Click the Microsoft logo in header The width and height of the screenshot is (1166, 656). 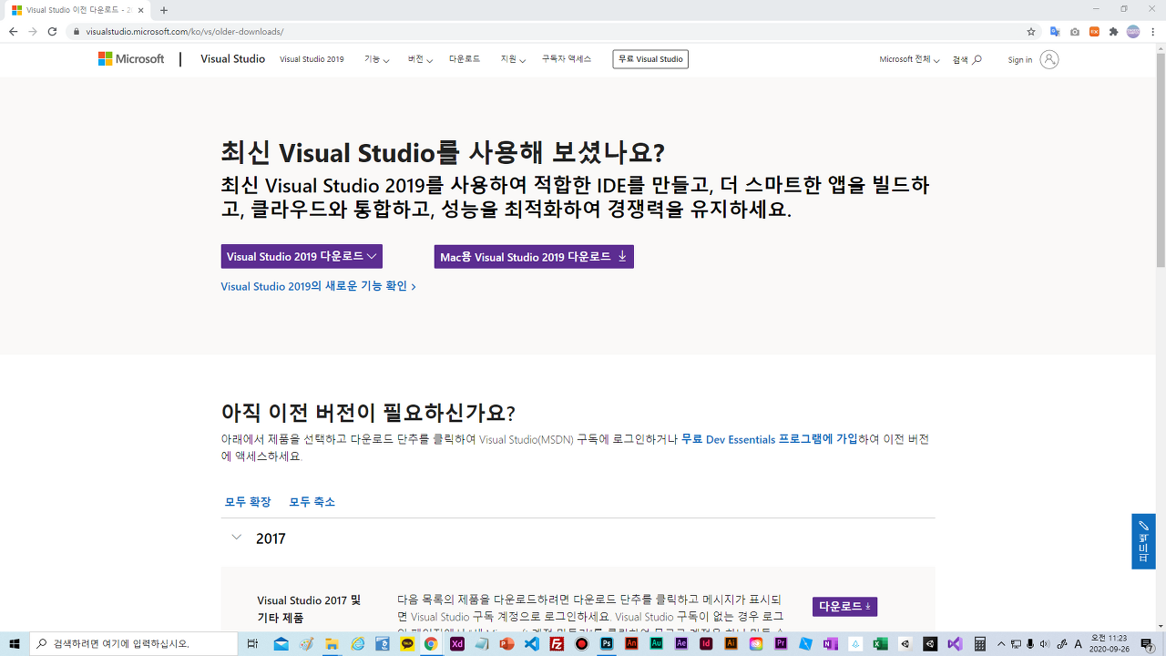[x=131, y=59]
